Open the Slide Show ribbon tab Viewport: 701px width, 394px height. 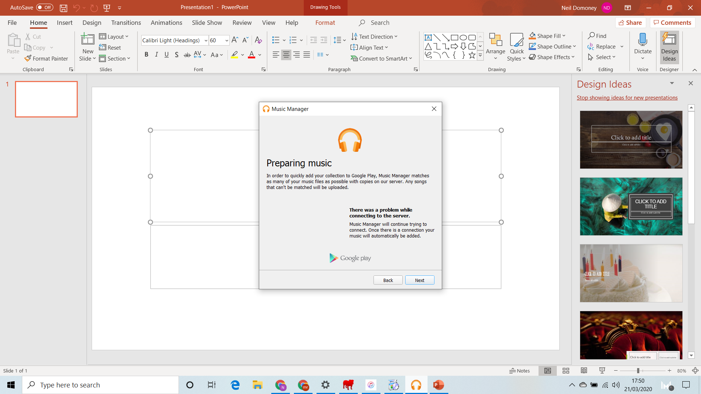207,23
